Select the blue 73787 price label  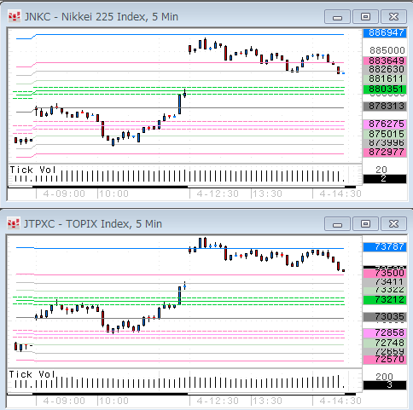[x=385, y=246]
